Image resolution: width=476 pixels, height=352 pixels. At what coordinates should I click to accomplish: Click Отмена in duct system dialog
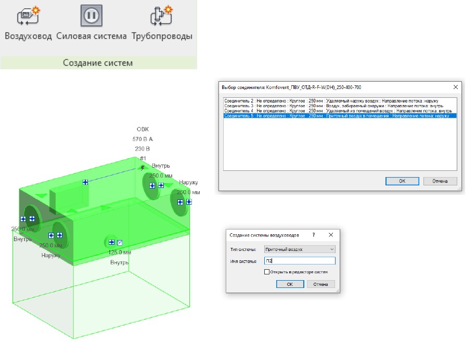[320, 284]
